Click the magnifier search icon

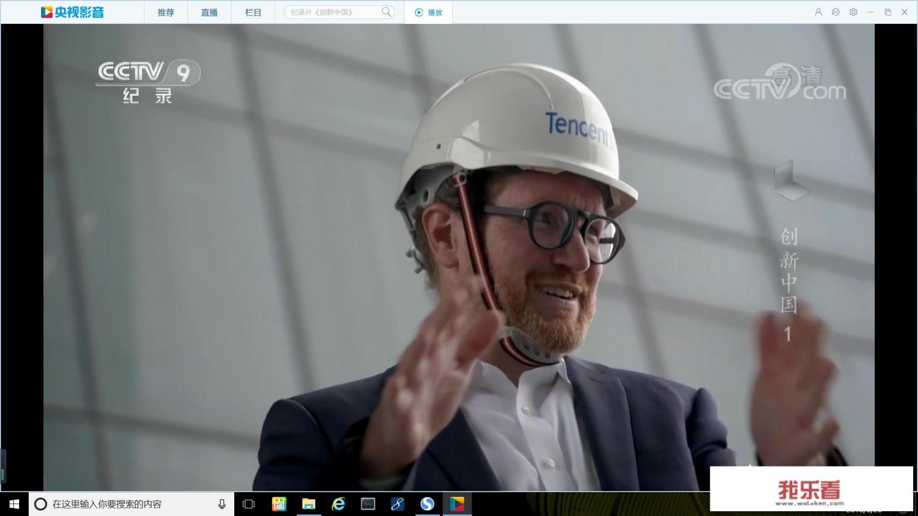pos(386,12)
